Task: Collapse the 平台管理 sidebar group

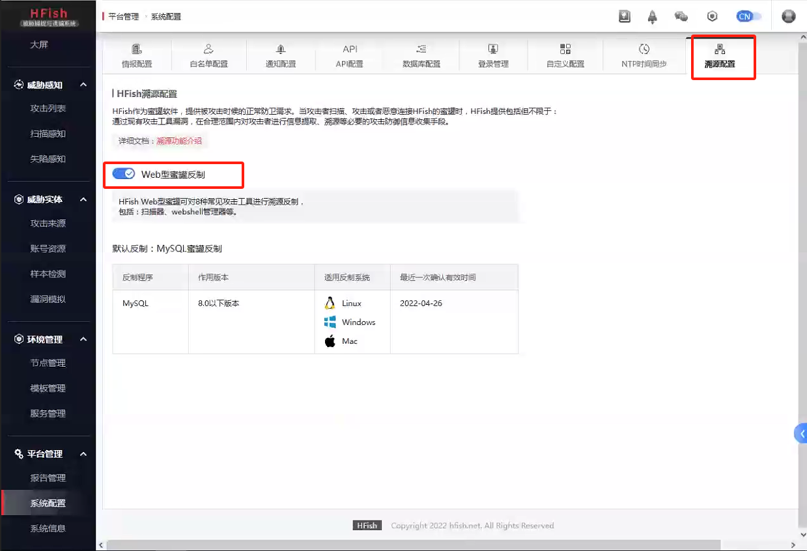Action: point(83,454)
